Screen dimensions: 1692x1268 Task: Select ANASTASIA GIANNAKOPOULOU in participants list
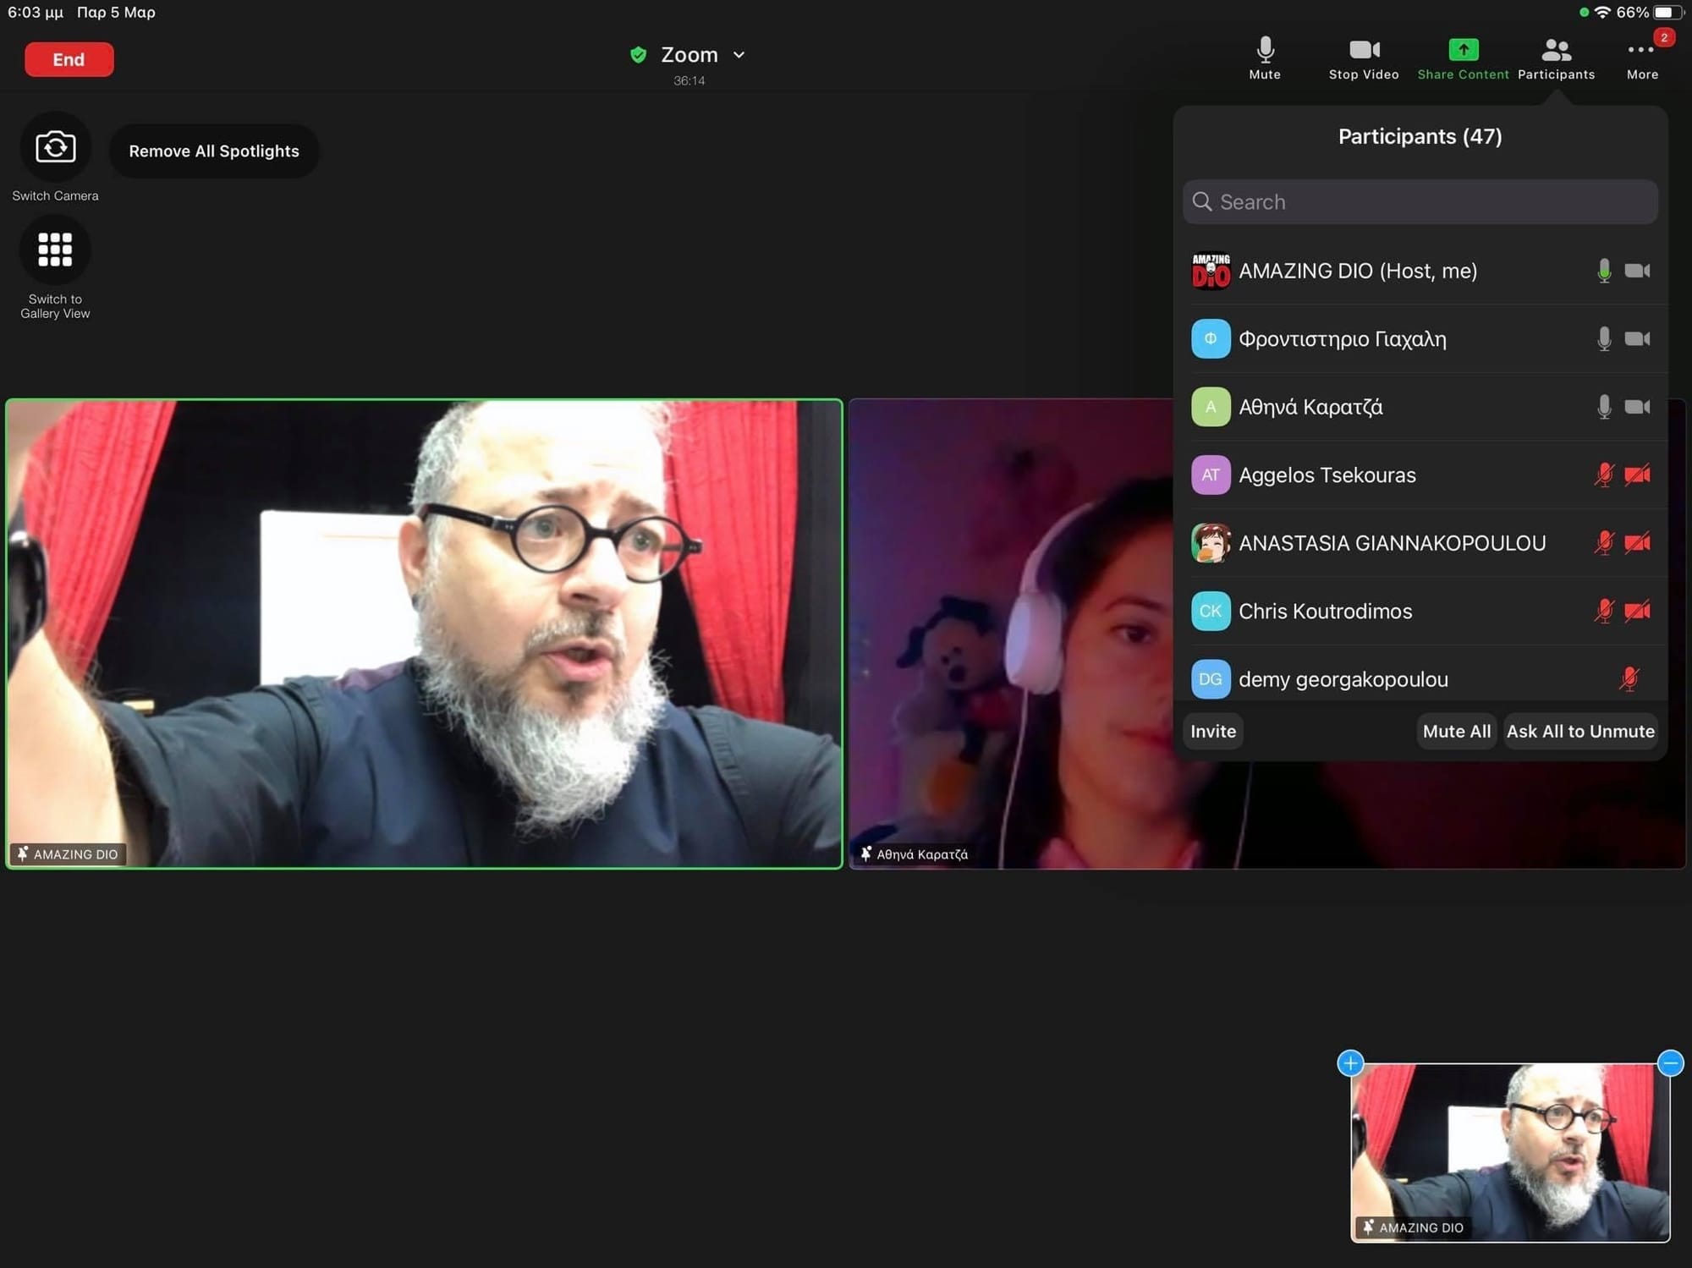tap(1392, 543)
